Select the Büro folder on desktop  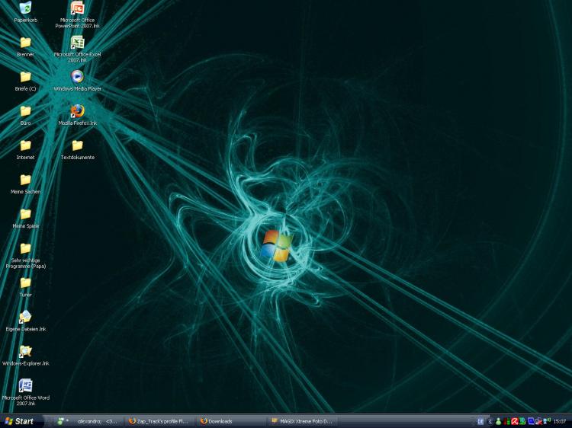(25, 111)
